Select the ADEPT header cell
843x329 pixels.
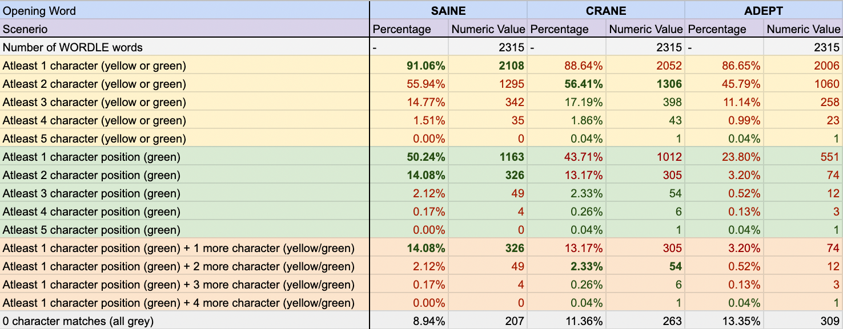(764, 10)
